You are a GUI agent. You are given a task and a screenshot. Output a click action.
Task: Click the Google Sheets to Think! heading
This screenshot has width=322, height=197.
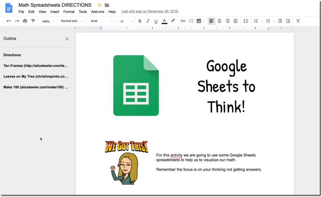[226, 86]
